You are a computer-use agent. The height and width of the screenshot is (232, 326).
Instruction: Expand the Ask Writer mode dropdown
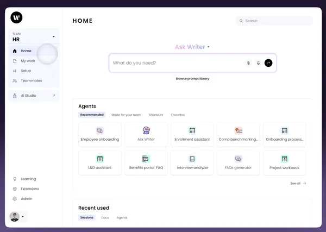[x=208, y=47]
